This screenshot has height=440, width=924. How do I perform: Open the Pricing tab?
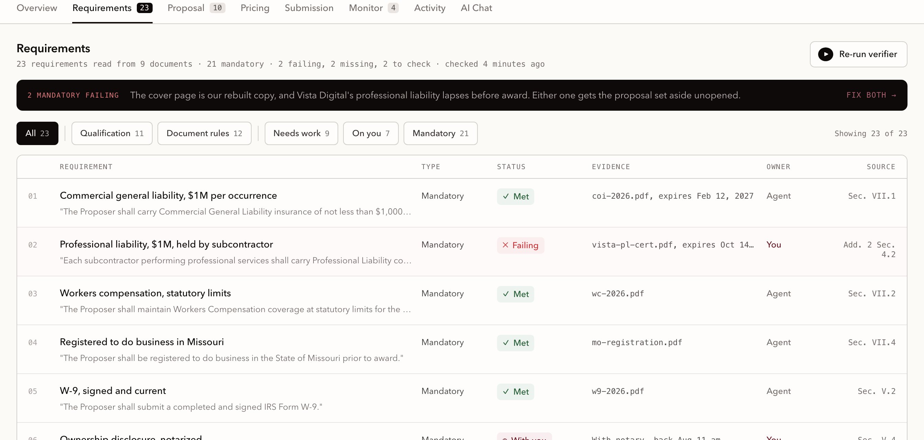tap(255, 8)
